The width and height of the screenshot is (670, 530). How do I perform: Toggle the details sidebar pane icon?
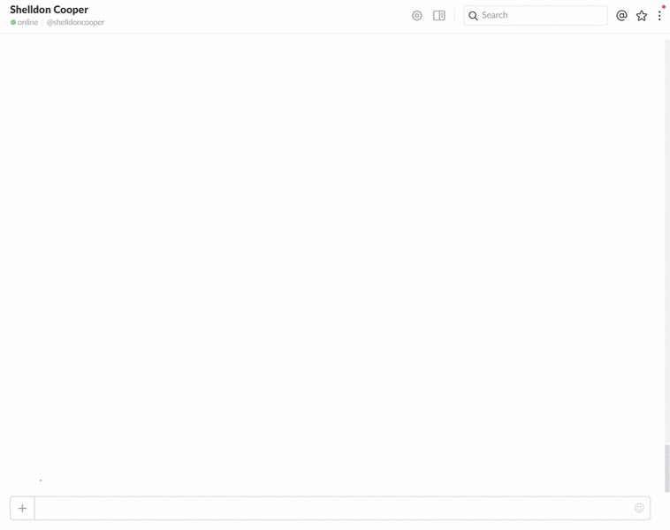tap(438, 16)
